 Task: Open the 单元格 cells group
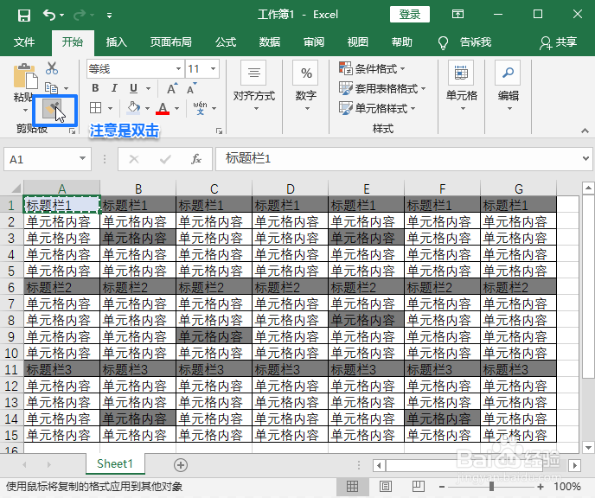pos(462,86)
